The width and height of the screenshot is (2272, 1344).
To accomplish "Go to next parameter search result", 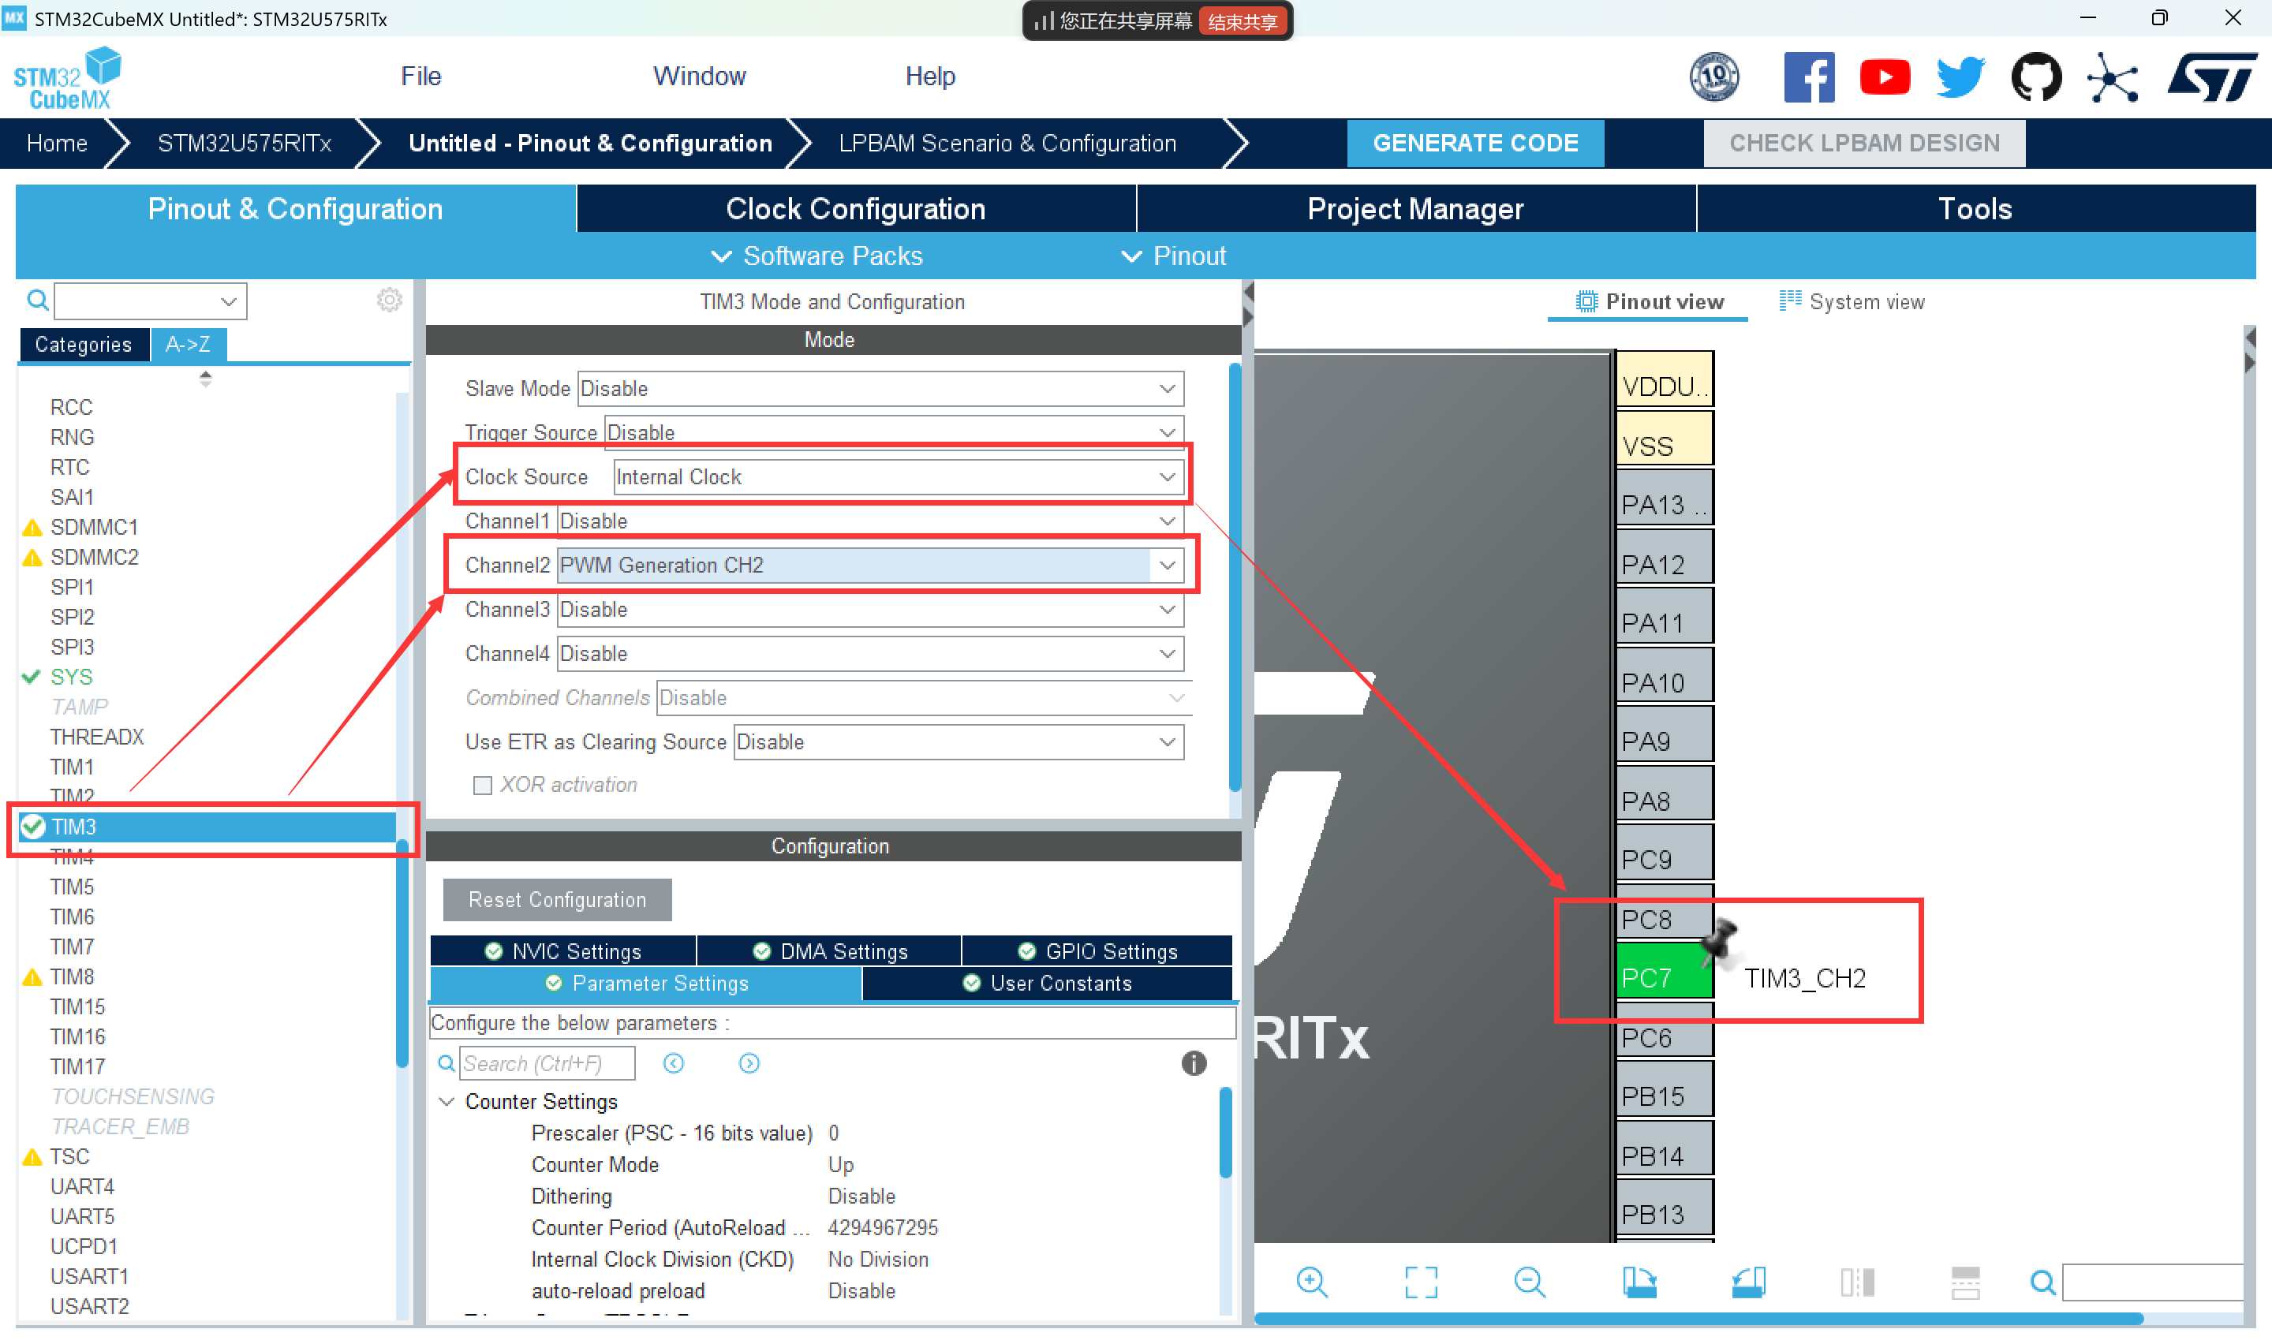I will point(749,1063).
